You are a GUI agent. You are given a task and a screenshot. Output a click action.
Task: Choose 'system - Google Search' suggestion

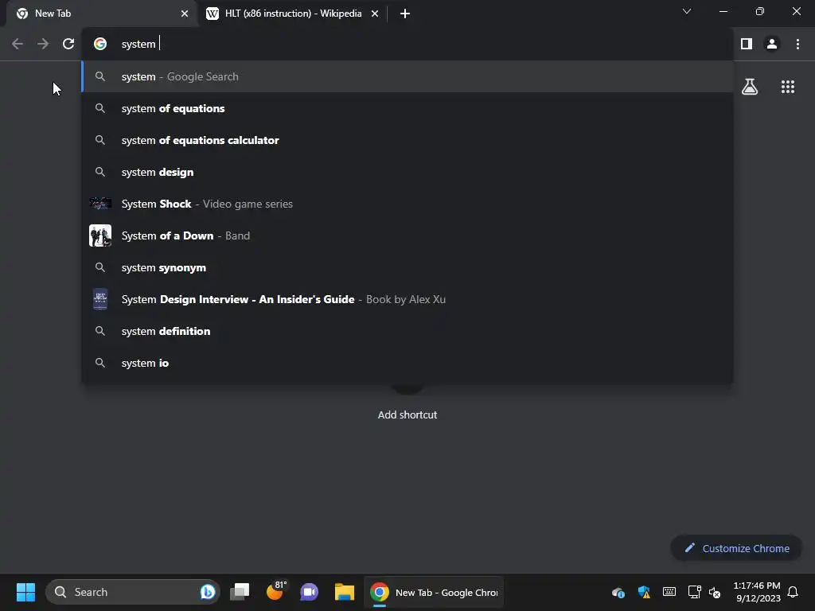coord(407,77)
